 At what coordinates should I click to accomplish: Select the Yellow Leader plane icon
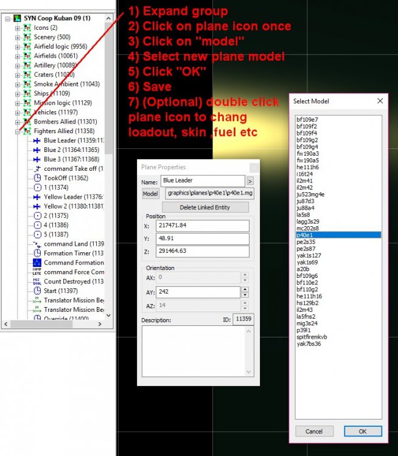pyautogui.click(x=36, y=197)
